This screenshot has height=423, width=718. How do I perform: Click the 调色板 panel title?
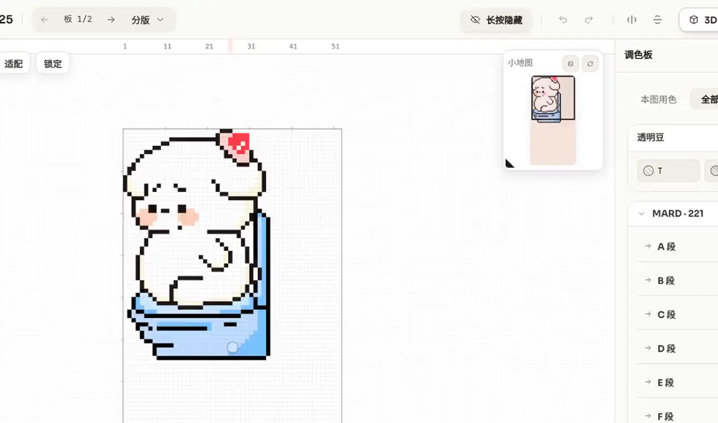(x=638, y=55)
